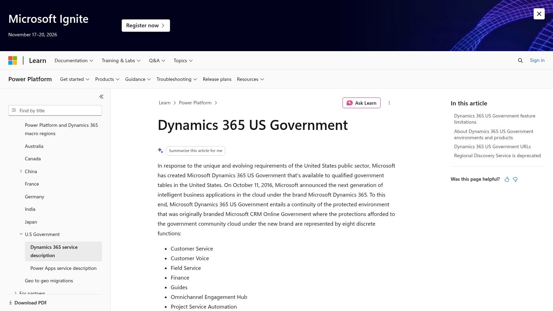Click the Power Platform heading link

(x=30, y=79)
